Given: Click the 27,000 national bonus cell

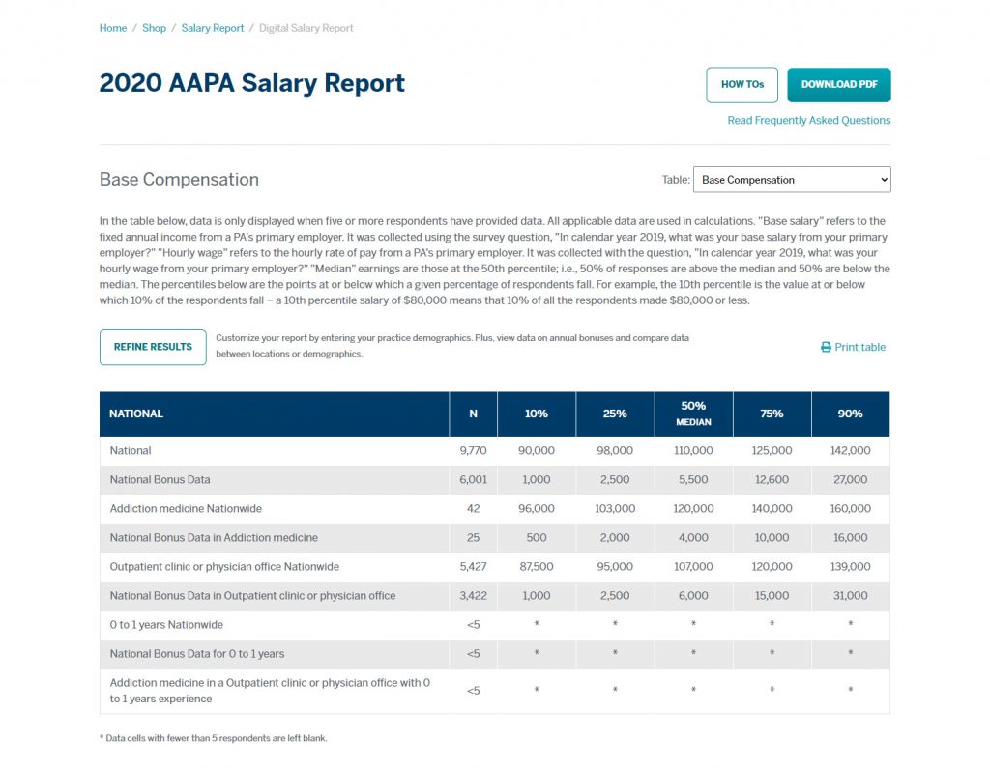Looking at the screenshot, I should coord(851,480).
